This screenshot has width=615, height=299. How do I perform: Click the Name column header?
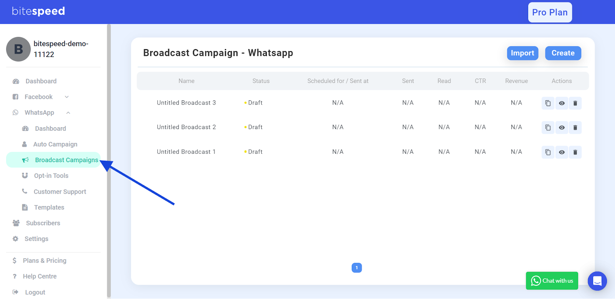[186, 81]
